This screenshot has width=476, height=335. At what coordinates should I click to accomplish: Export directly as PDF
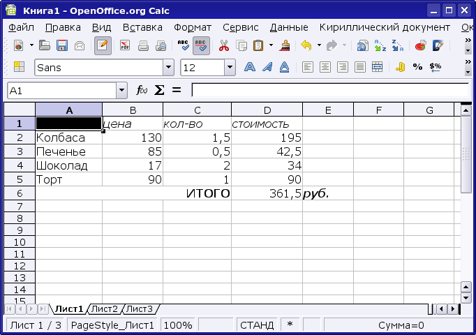point(125,46)
